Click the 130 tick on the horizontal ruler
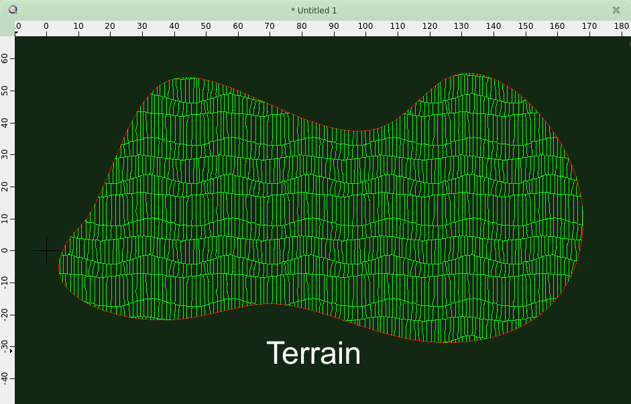 click(x=461, y=26)
